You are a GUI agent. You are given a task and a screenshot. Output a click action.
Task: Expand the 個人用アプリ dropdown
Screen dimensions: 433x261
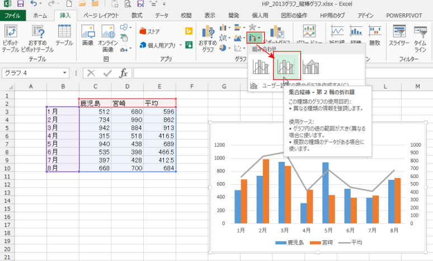179,45
